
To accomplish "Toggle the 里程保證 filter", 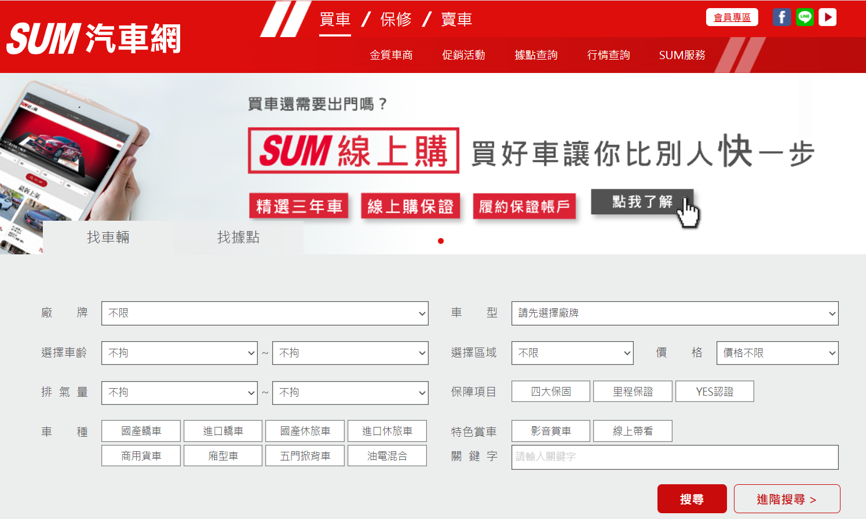I will [633, 392].
